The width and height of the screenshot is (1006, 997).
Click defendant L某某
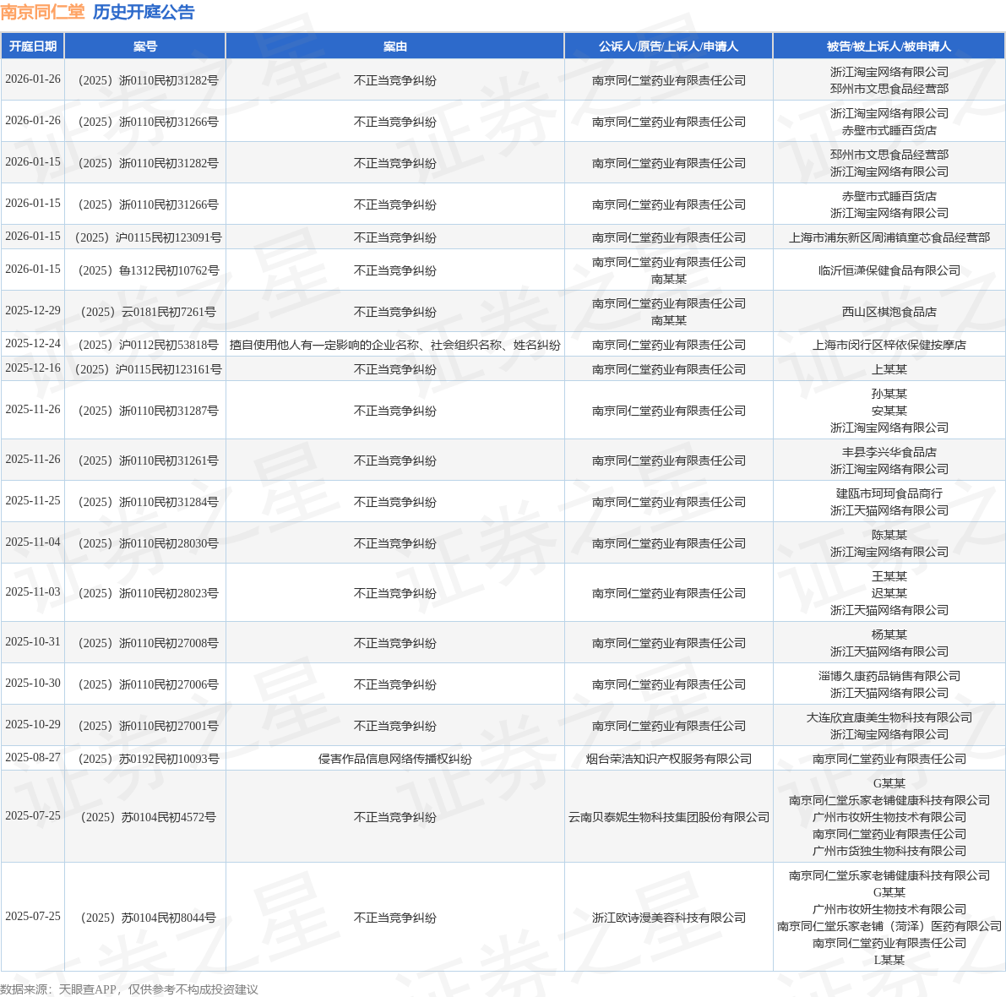tap(889, 961)
